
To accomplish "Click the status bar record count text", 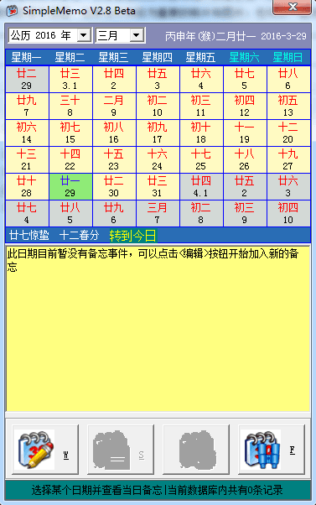I will tap(225, 490).
